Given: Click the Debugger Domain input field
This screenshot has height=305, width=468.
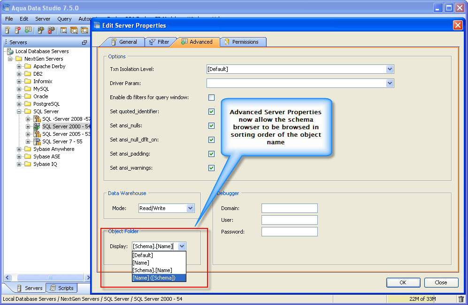Looking at the screenshot, I should (290, 208).
